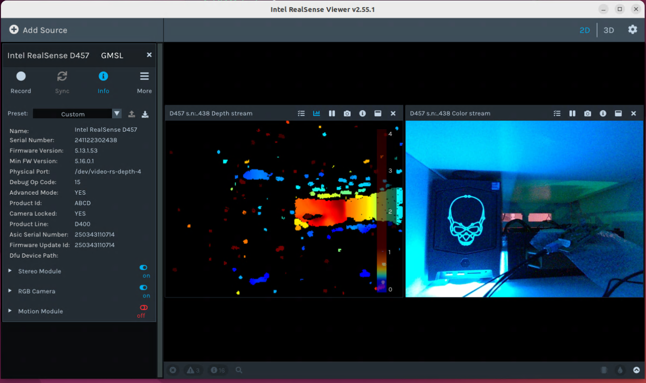
Task: Show Color stream metadata overlay icon
Action: click(557, 113)
